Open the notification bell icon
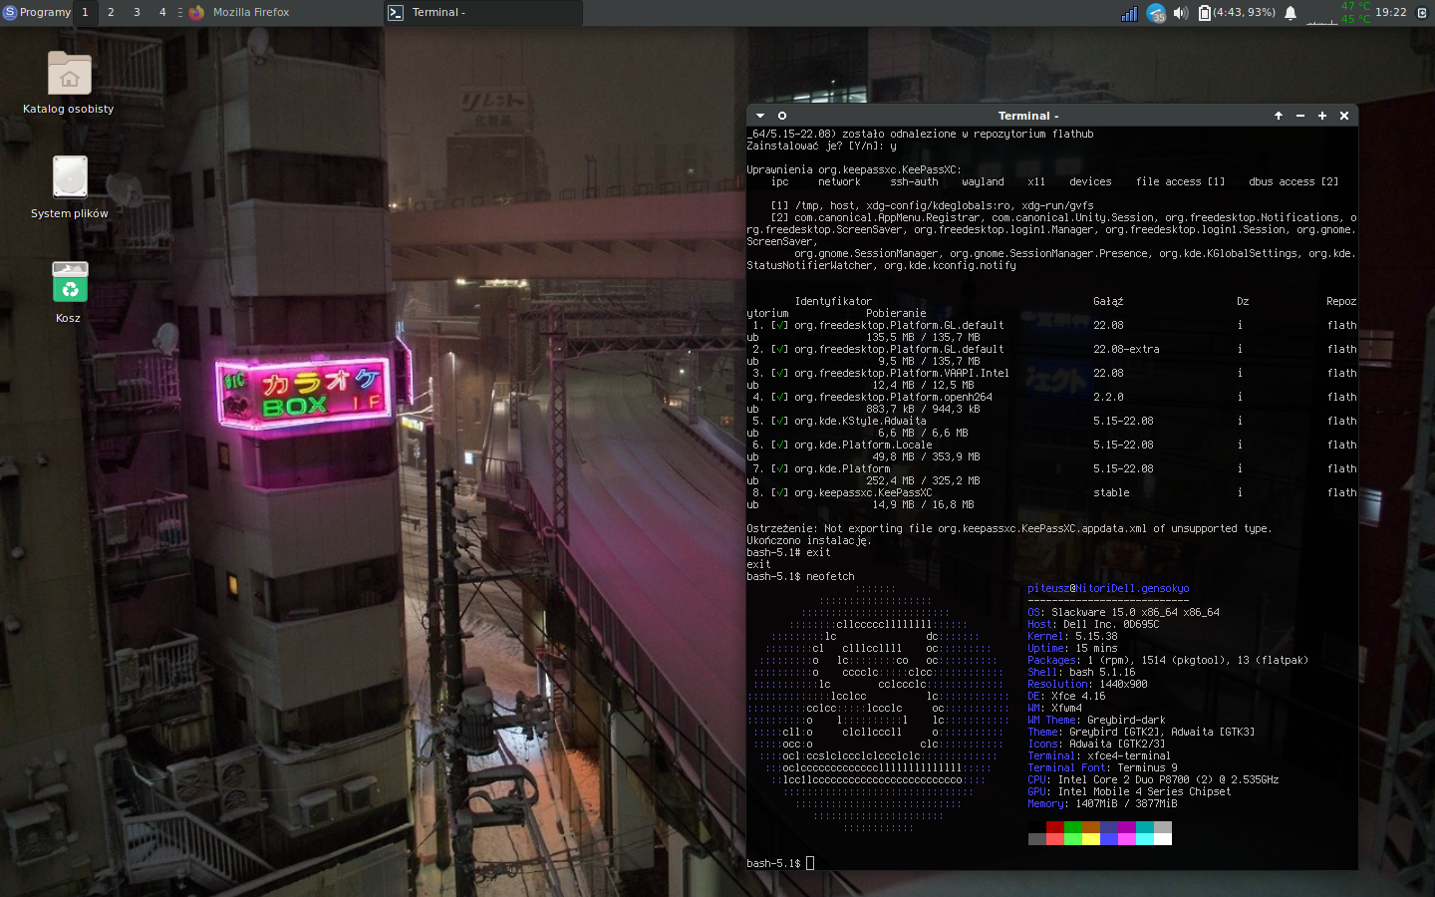1435x897 pixels. (x=1291, y=13)
